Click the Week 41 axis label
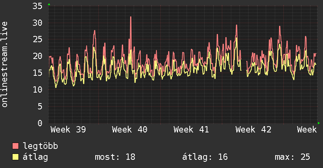 pyautogui.click(x=191, y=130)
